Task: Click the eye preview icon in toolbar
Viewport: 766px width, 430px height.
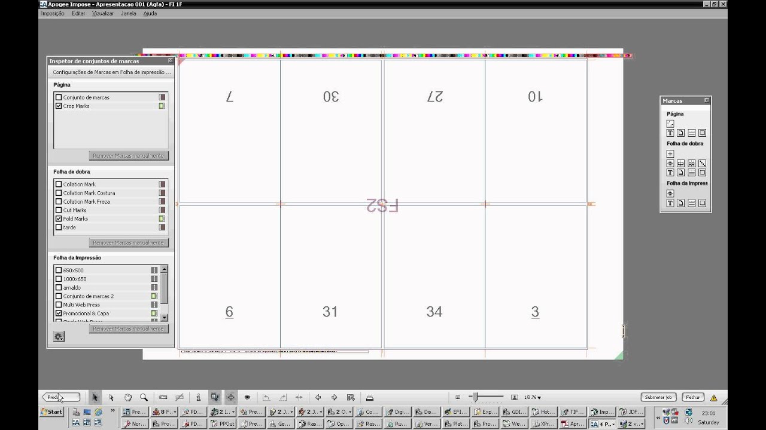Action: (247, 397)
